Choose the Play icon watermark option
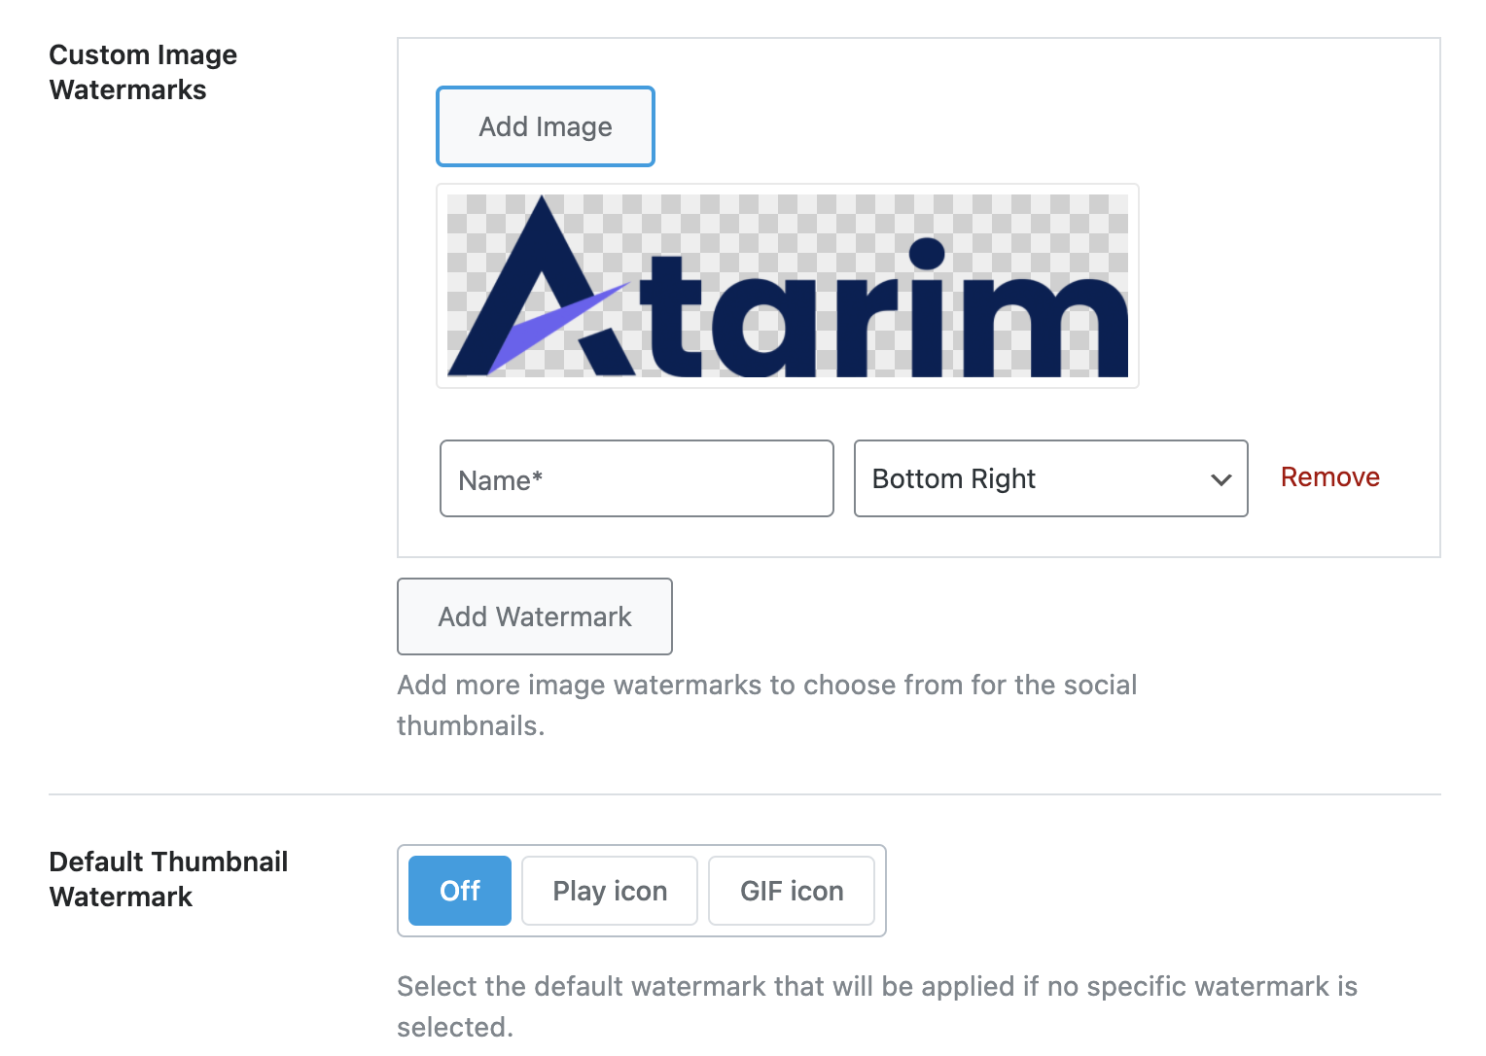Image resolution: width=1486 pixels, height=1056 pixels. 610,891
